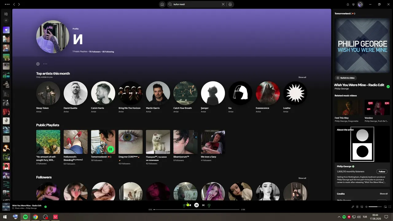Open mini player
Viewport: 393px width, 221px height.
point(385,207)
